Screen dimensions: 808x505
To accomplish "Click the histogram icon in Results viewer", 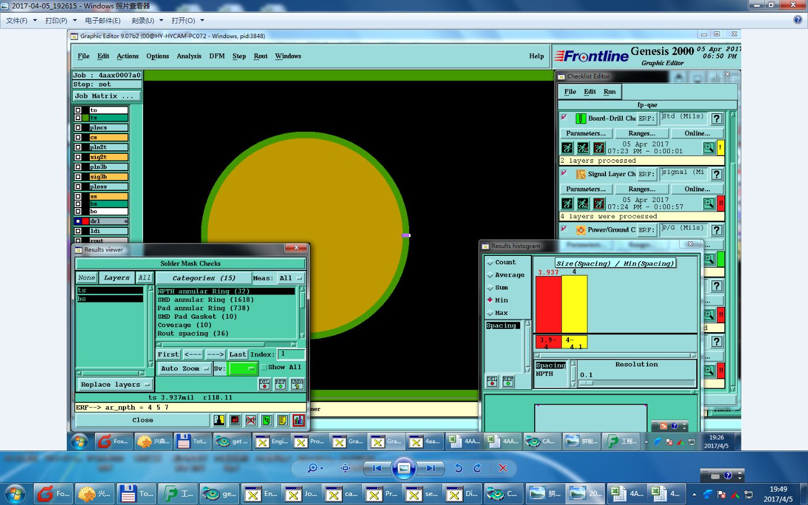I will click(299, 420).
